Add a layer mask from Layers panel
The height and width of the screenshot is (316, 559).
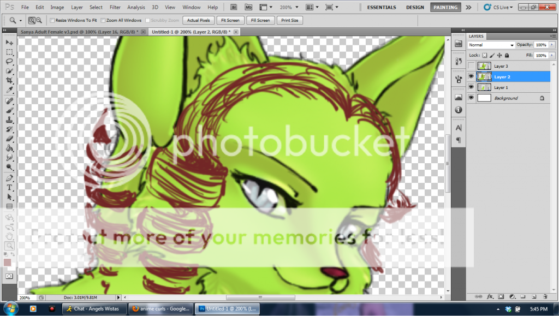(501, 296)
